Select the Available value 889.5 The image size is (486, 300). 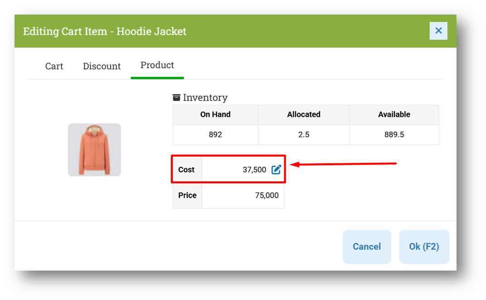tap(394, 135)
